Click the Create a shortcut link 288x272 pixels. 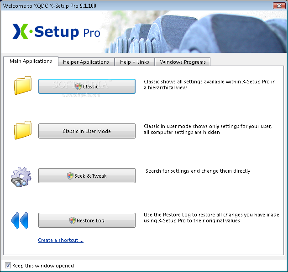coord(61,240)
